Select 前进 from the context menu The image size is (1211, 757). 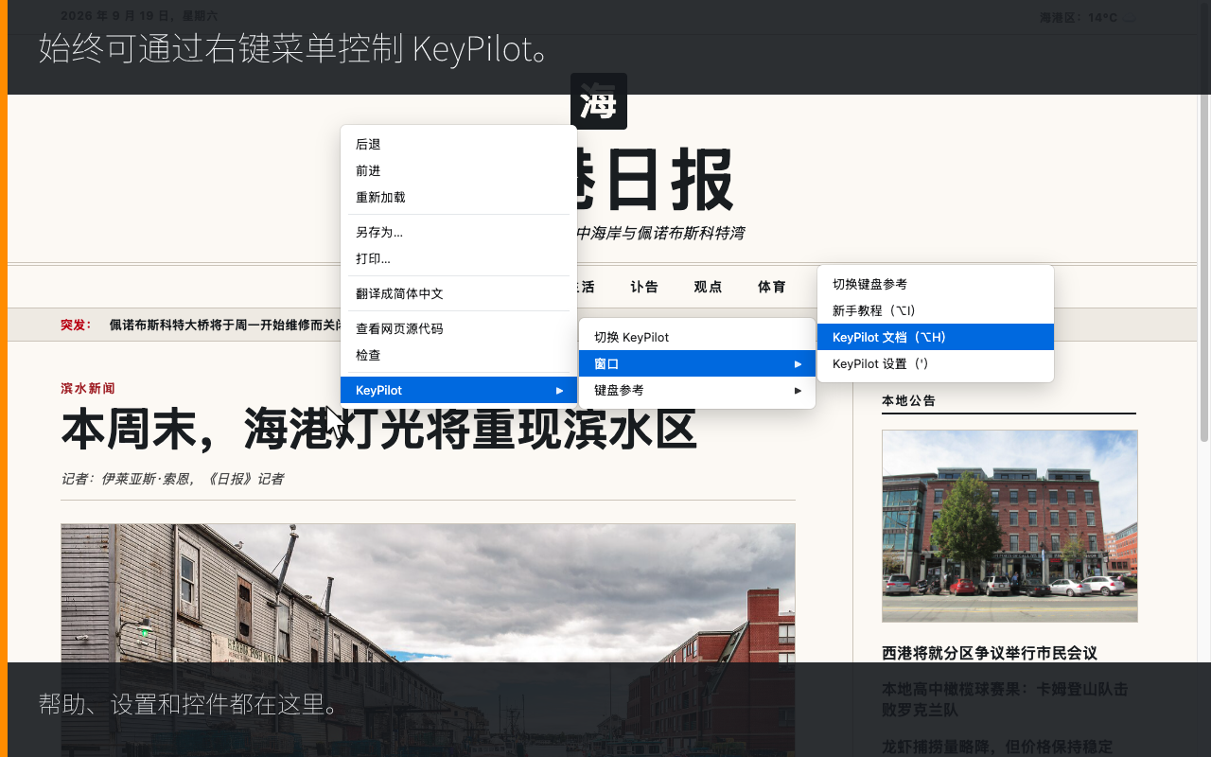(x=459, y=171)
